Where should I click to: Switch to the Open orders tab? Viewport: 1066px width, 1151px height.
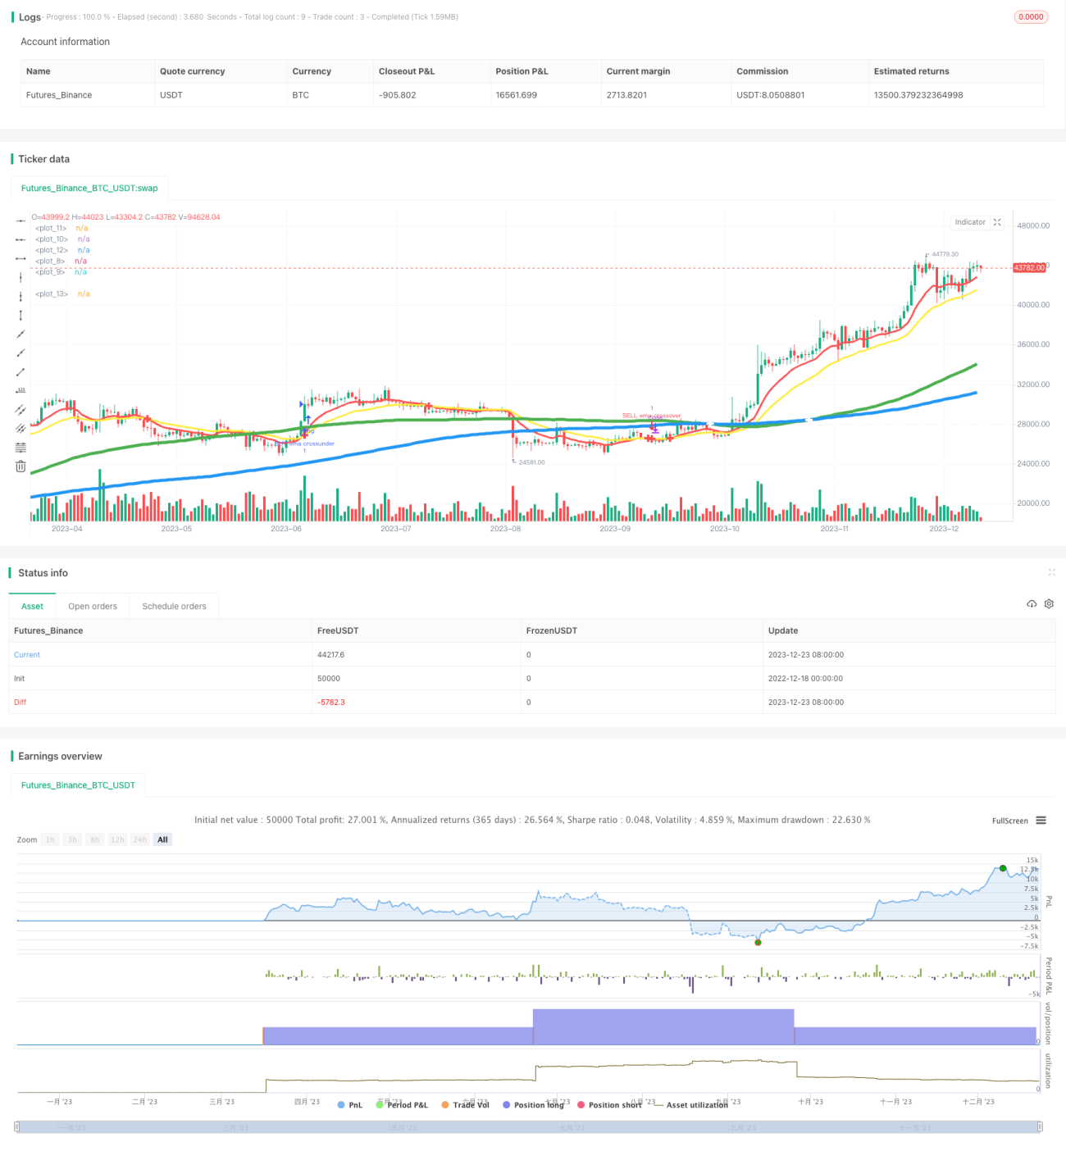pyautogui.click(x=93, y=607)
